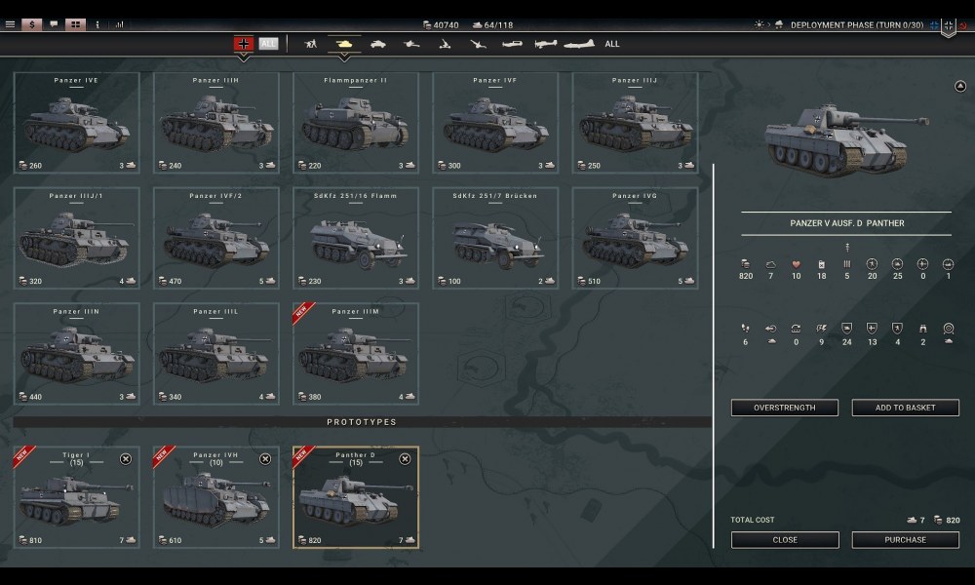975x585 pixels.
Task: Open the speech bubble message log
Action: coord(54,24)
